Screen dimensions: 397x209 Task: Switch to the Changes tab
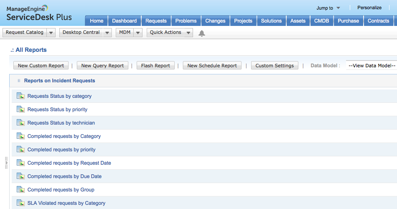click(x=215, y=21)
